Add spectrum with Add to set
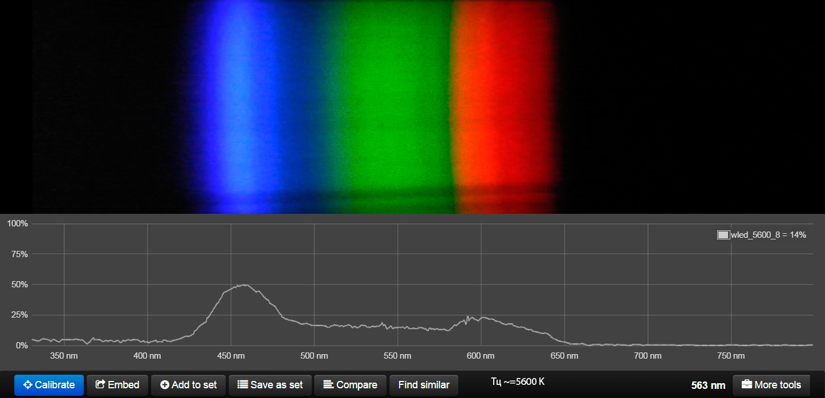 188,385
